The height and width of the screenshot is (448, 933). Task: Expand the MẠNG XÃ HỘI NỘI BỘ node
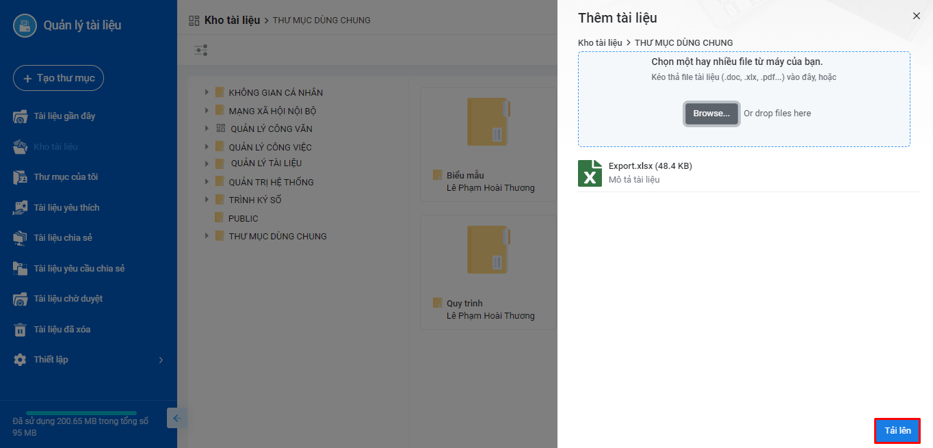[207, 110]
